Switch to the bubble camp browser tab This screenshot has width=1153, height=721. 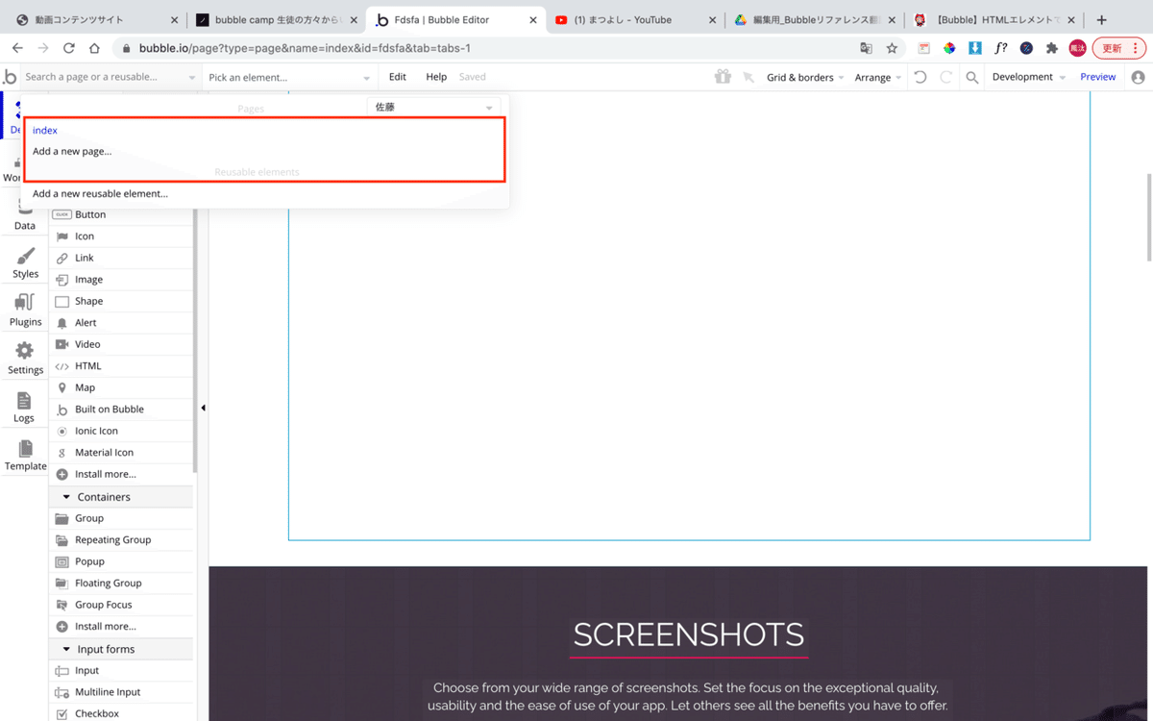coord(276,19)
